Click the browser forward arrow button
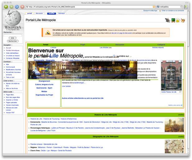 point(11,7)
